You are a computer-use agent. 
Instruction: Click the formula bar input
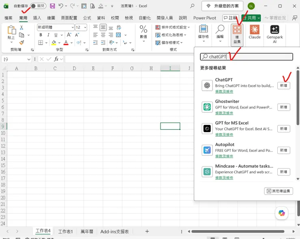(x=129, y=59)
